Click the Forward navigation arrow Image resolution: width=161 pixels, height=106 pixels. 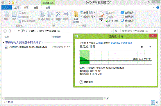10,31
